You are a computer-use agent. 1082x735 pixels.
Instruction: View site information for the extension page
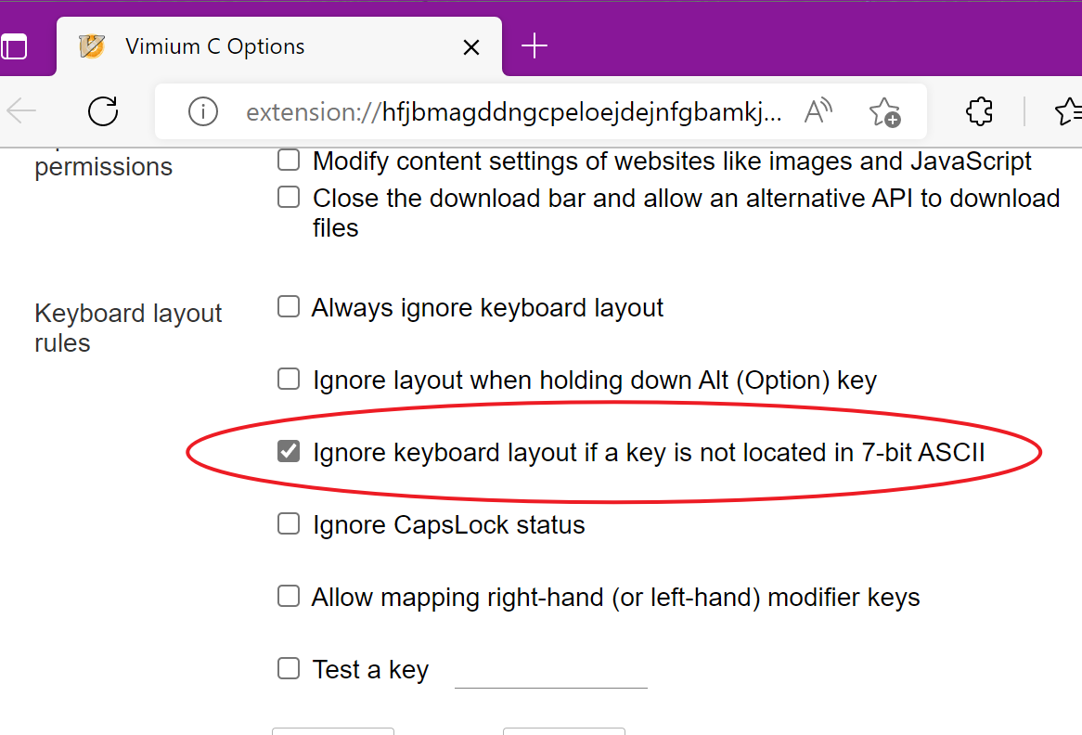202,110
